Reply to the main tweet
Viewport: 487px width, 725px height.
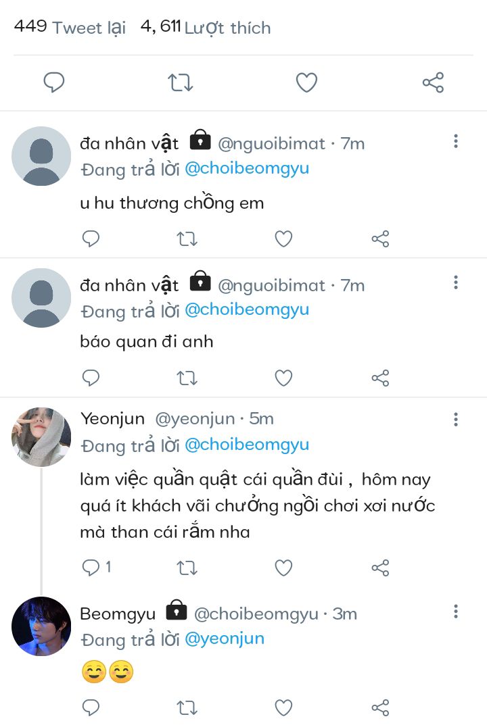[54, 83]
